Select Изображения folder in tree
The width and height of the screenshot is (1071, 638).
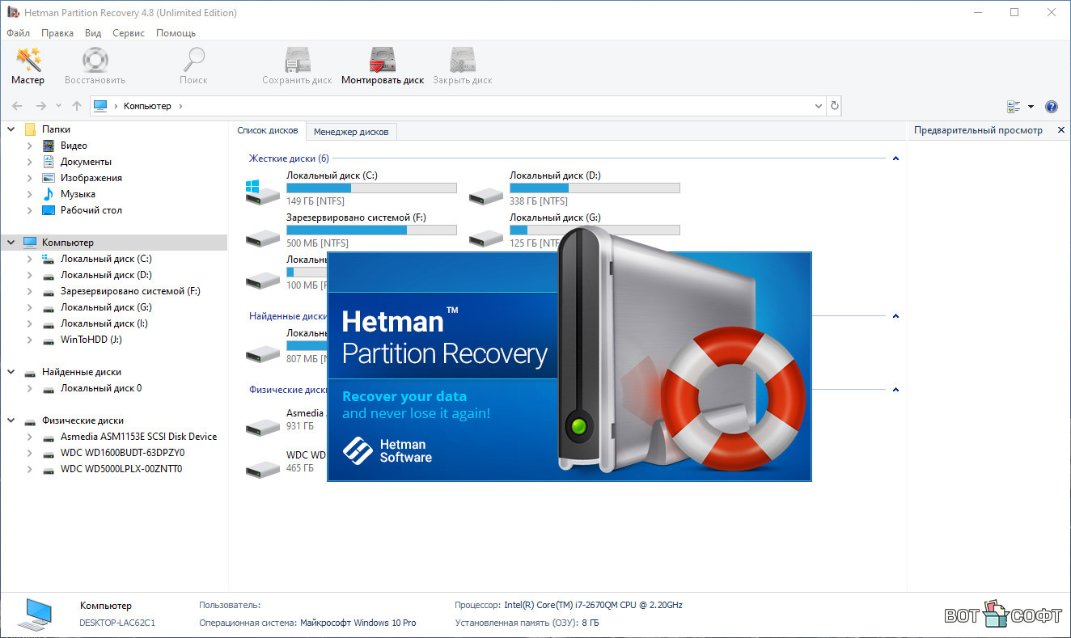click(x=91, y=178)
